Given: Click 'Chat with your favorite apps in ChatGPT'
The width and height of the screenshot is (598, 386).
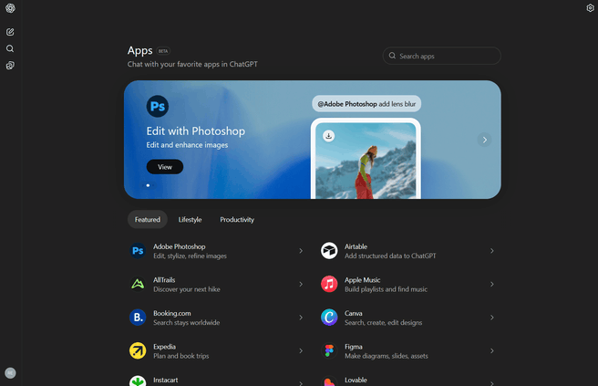Looking at the screenshot, I should click(x=192, y=64).
